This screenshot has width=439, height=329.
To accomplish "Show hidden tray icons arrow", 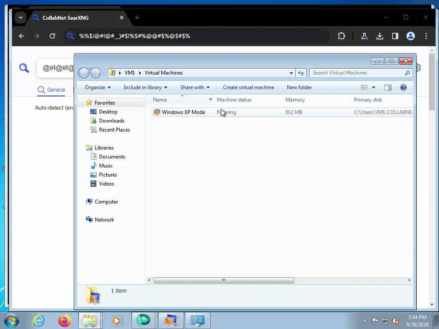I will tap(364, 321).
